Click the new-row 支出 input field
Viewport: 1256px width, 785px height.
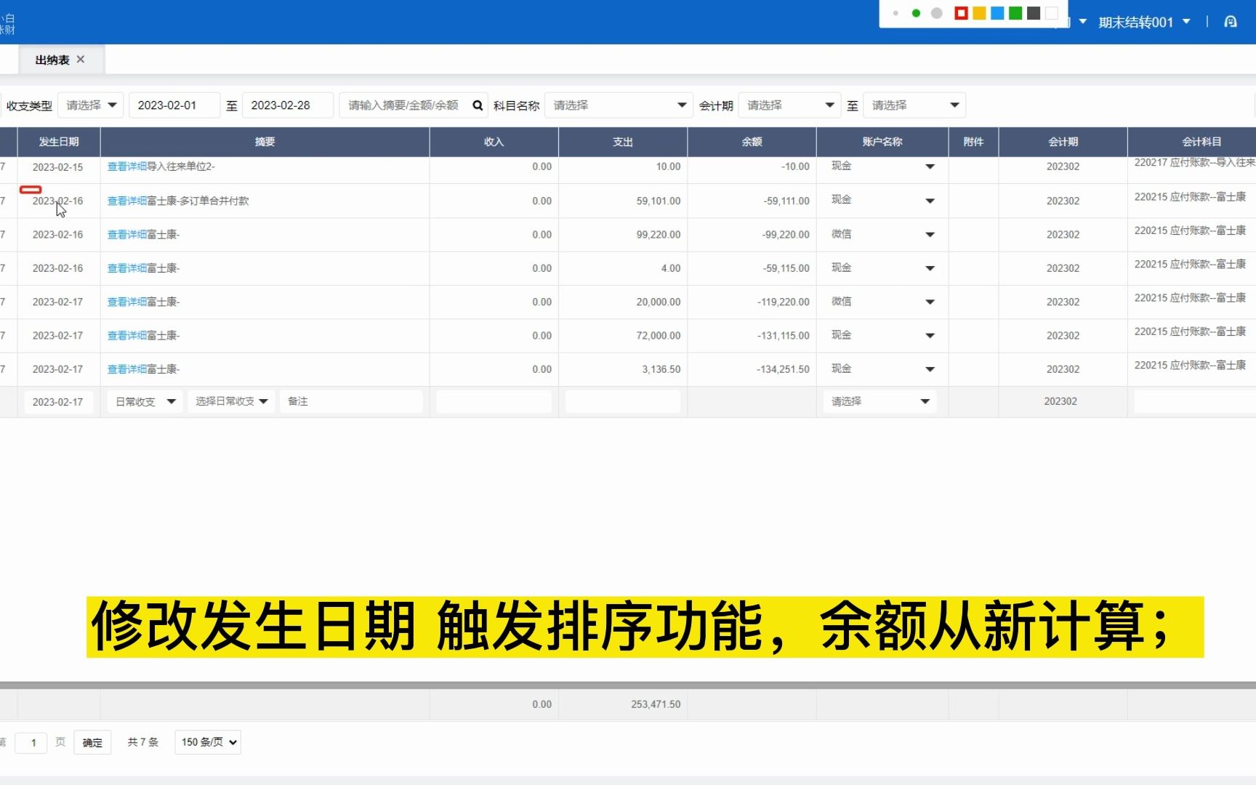coord(623,401)
